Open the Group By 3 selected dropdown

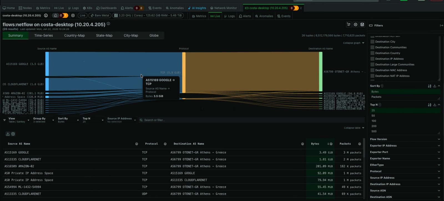point(44,120)
